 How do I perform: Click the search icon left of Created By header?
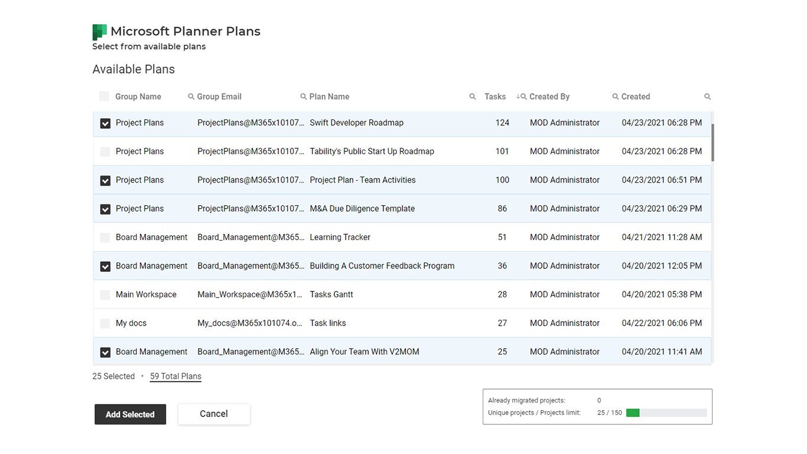point(524,96)
